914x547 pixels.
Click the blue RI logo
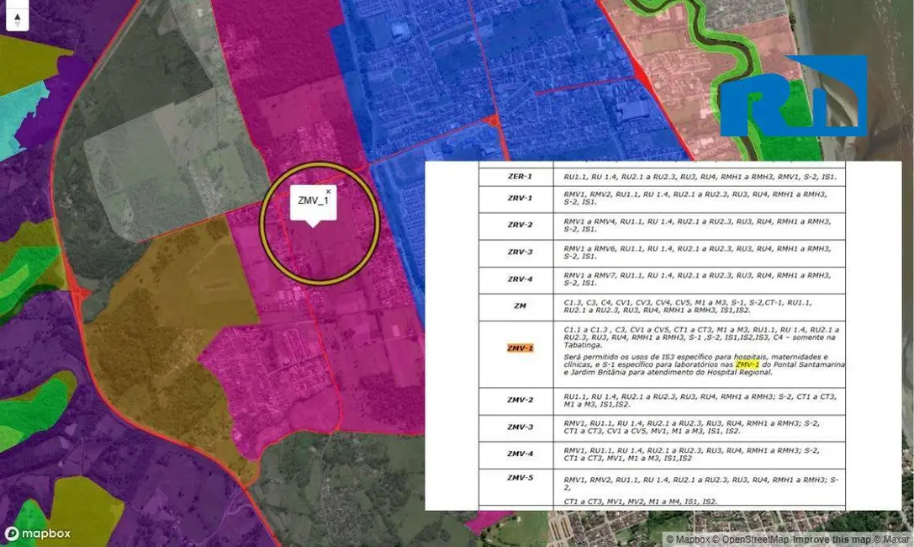click(793, 96)
